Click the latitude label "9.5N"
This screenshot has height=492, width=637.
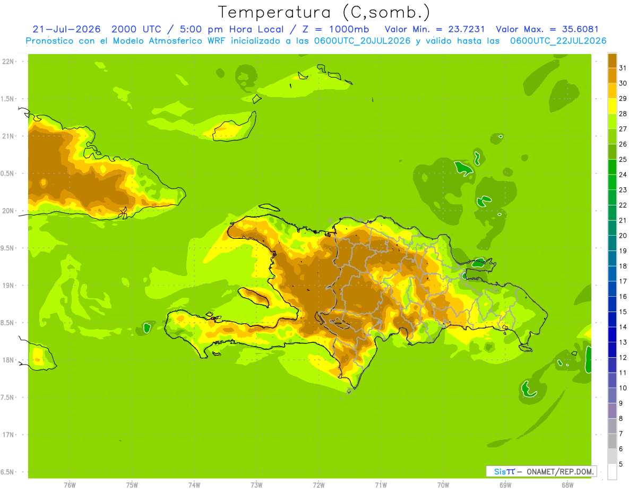[x=8, y=248]
